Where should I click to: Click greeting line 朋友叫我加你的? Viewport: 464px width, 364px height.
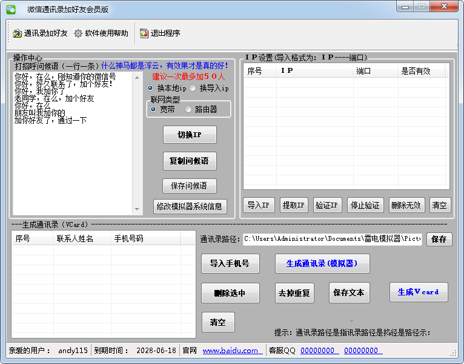[x=39, y=113]
